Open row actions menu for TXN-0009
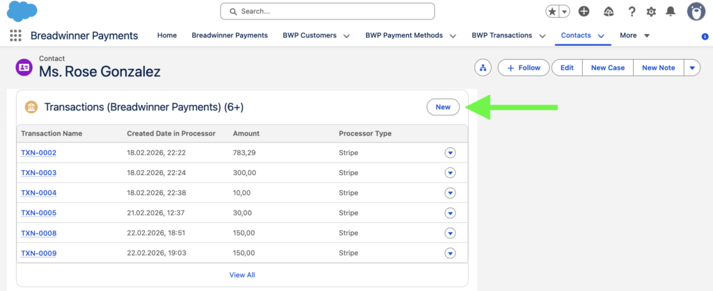 [450, 253]
